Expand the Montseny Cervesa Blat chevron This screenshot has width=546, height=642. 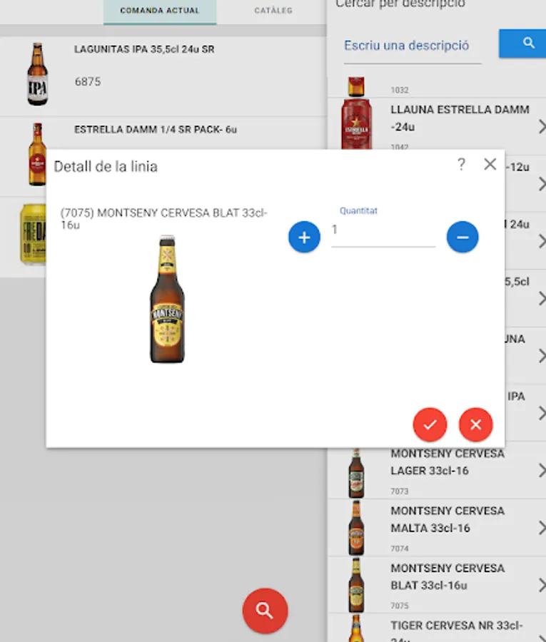542,585
